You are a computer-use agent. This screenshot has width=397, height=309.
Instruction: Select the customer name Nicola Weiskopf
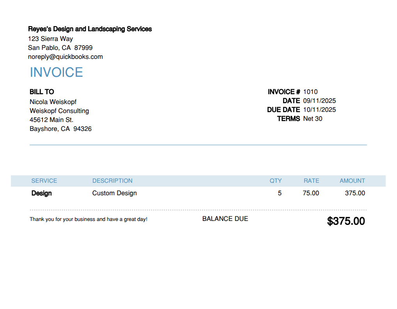click(53, 102)
